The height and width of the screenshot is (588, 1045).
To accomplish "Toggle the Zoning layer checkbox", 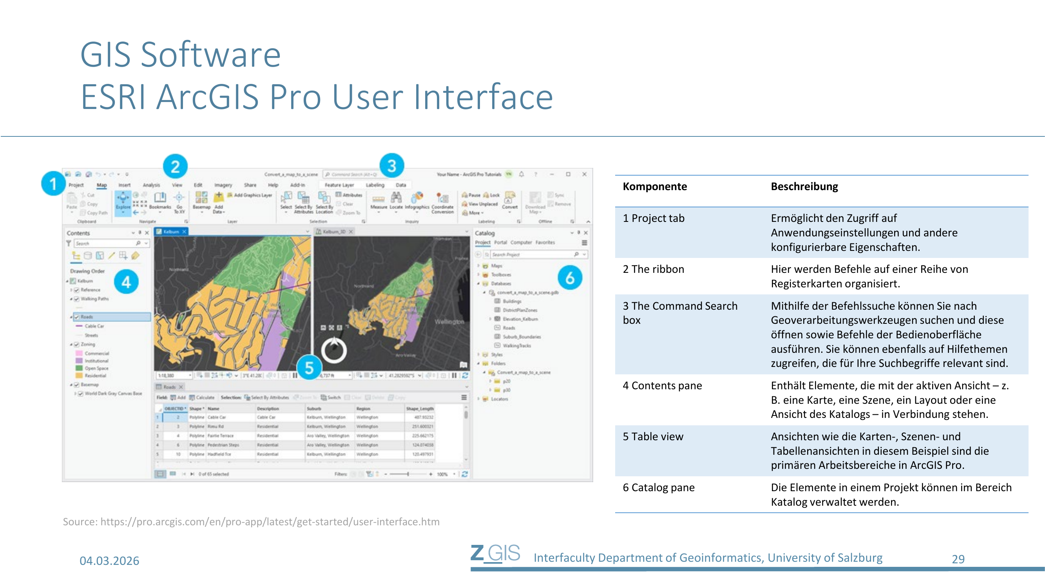I will coord(77,345).
